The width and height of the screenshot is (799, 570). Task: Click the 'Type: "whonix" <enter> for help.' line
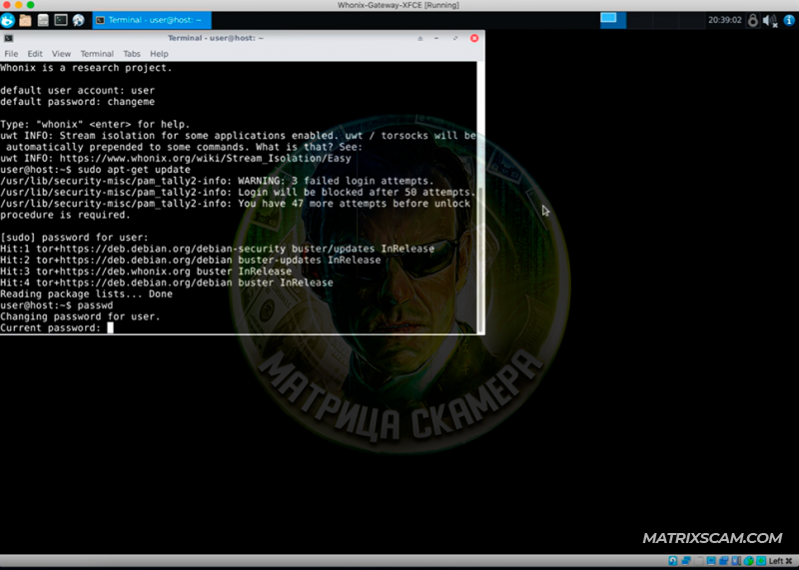(95, 125)
